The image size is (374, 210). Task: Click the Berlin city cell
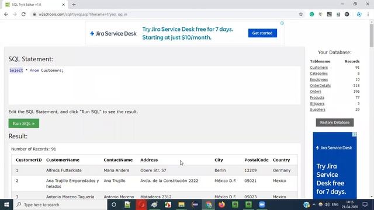point(220,170)
